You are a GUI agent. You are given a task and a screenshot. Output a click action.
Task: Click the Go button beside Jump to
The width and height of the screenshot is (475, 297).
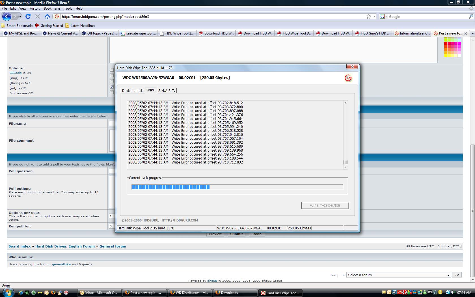tap(457, 275)
